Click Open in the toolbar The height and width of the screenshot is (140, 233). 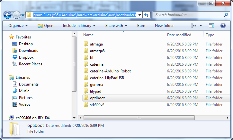tap(45, 26)
